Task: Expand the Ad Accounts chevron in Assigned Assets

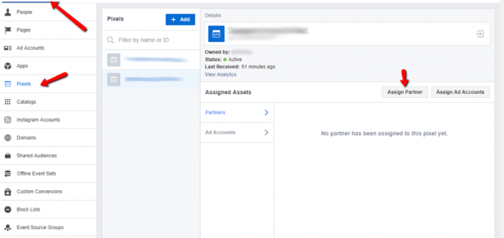Action: point(266,133)
